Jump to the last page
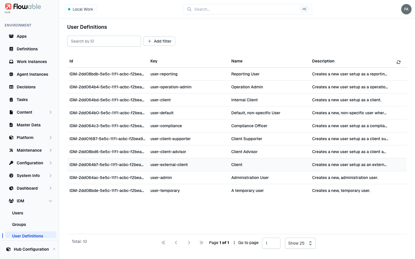 coord(201,243)
